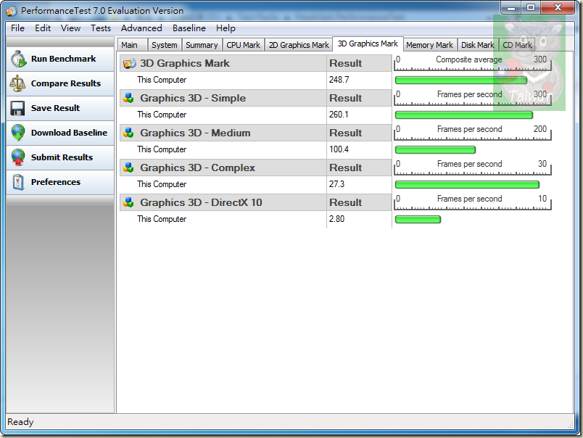
Task: Click the 100.4 medium test result
Action: (339, 149)
